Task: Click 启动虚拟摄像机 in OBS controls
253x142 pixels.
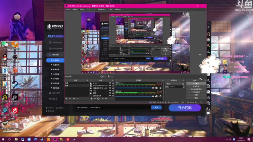Action: point(196,89)
